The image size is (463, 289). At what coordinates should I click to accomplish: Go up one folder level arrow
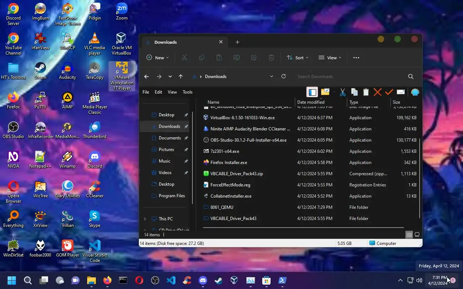coord(180,77)
